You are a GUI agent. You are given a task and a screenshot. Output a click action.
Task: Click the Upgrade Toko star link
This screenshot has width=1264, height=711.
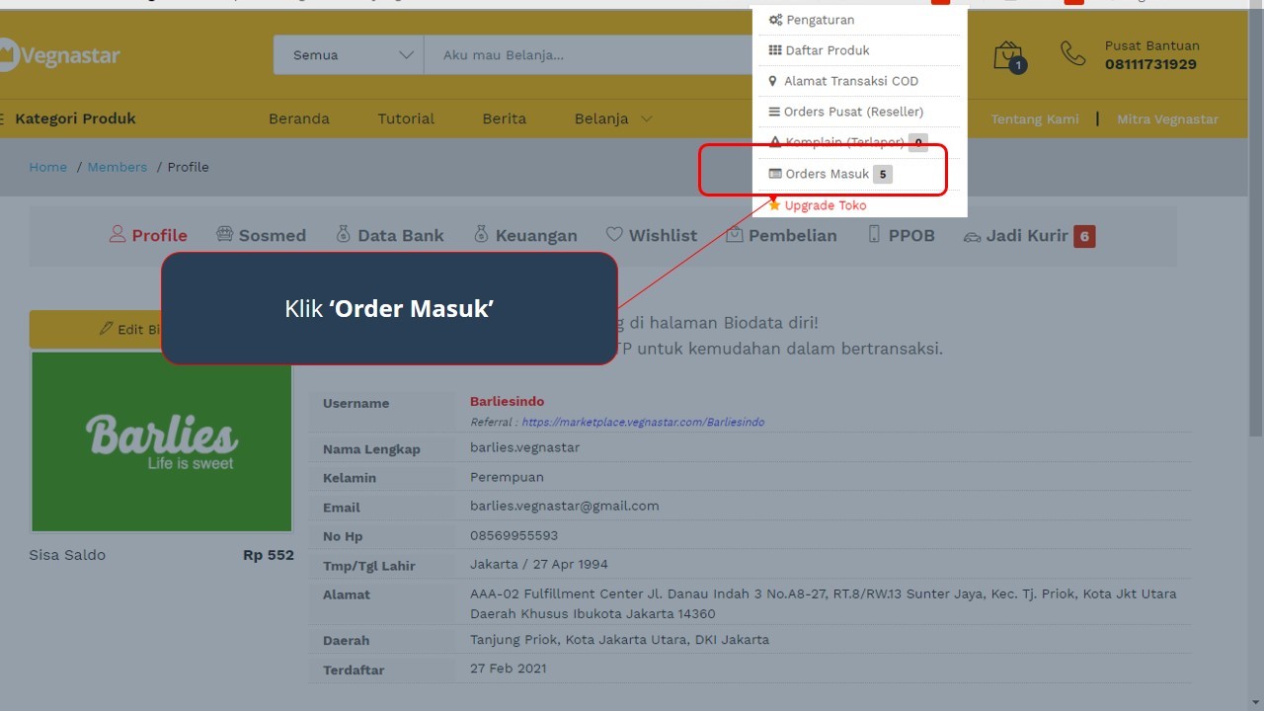tap(825, 205)
